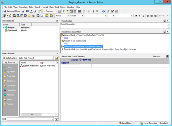
Task: Close the Report objects panel
Action: [57, 21]
